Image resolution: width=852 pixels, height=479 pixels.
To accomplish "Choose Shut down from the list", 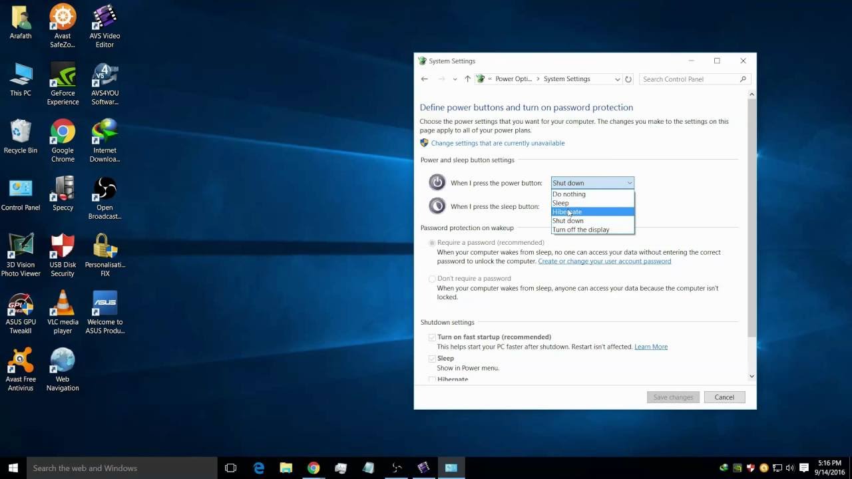I will tap(592, 221).
